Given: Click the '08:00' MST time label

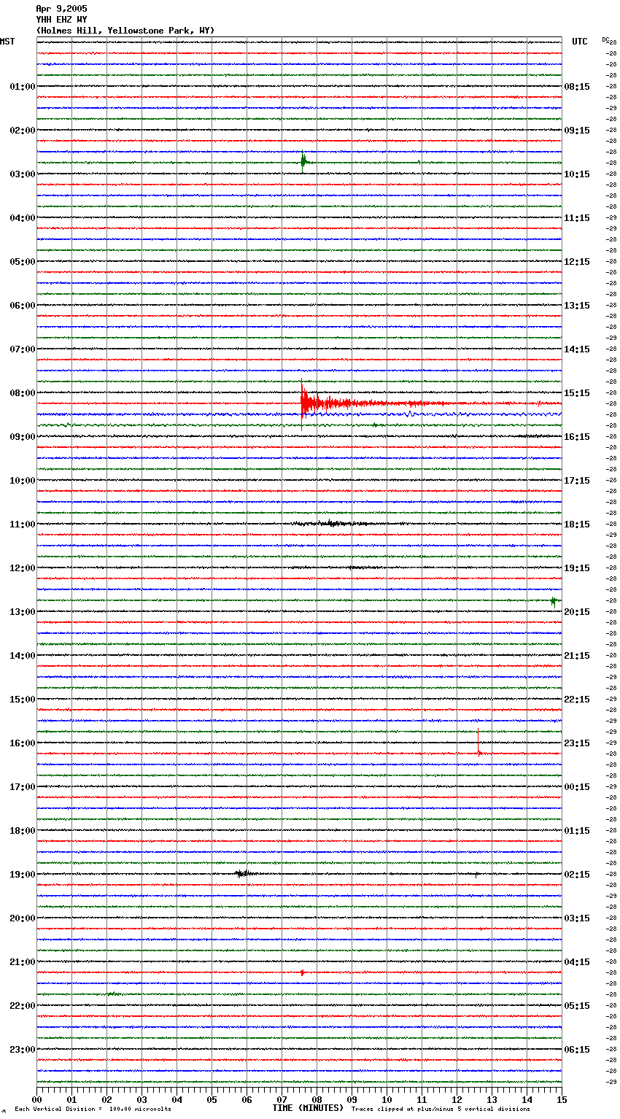Looking at the screenshot, I should point(22,393).
